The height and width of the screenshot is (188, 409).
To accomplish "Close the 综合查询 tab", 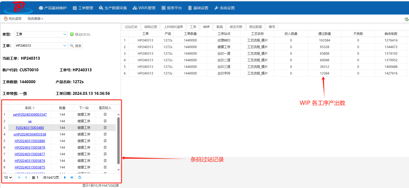I will tap(42, 19).
